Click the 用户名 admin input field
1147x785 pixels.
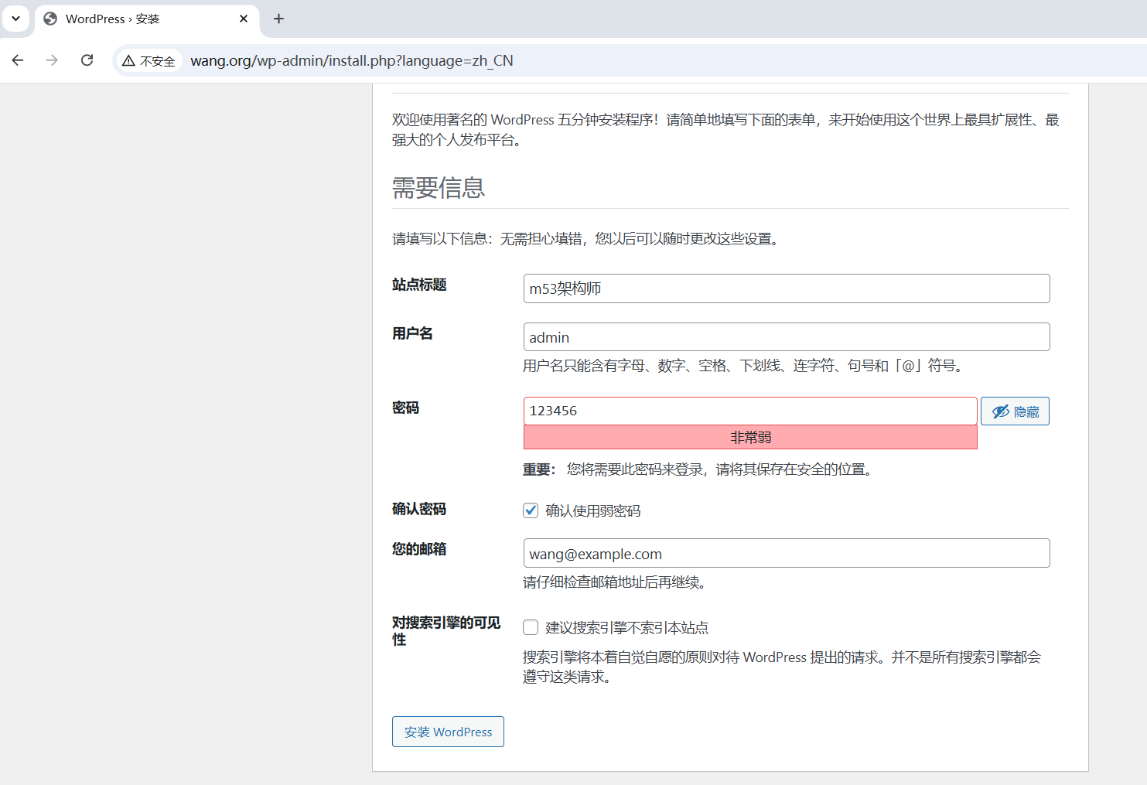click(x=787, y=337)
